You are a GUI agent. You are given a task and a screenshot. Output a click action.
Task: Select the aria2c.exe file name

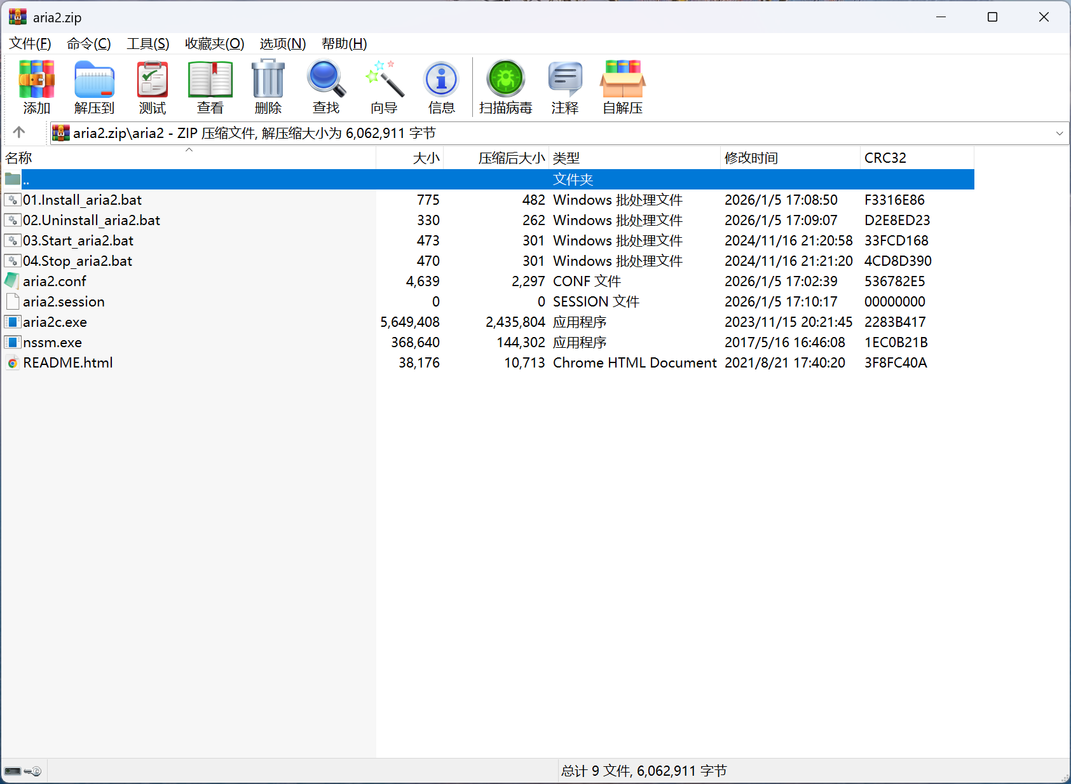click(55, 322)
